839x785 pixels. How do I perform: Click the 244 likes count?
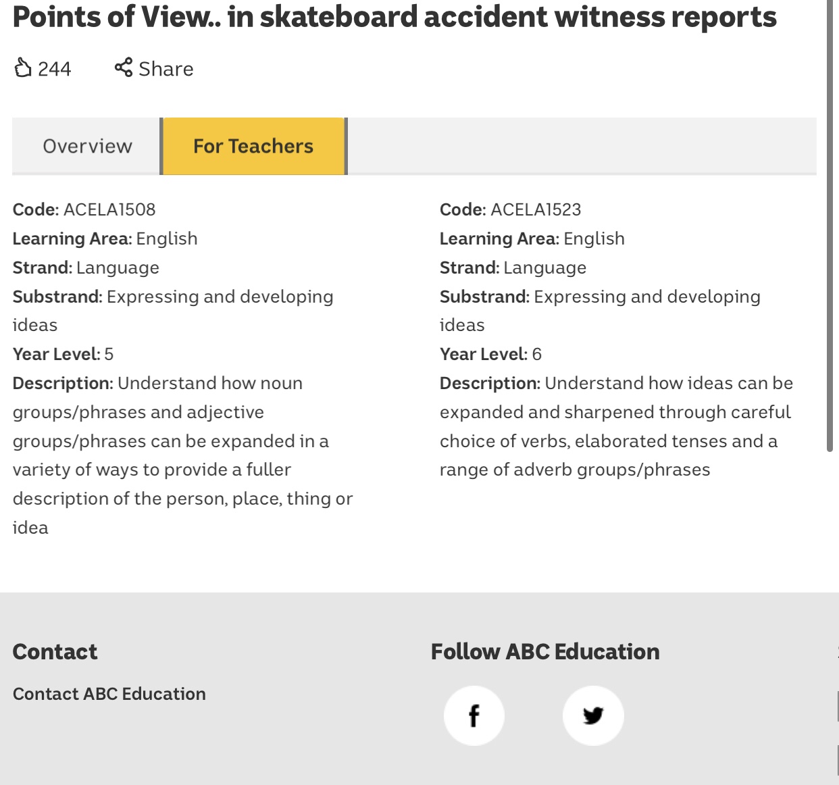point(54,69)
